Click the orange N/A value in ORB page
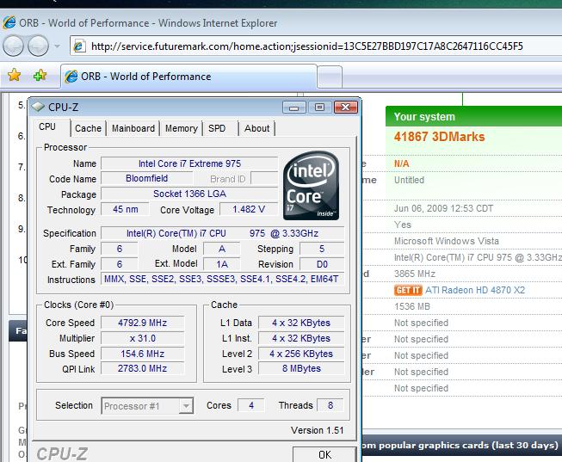Viewport: 562px width, 462px height. [x=401, y=163]
